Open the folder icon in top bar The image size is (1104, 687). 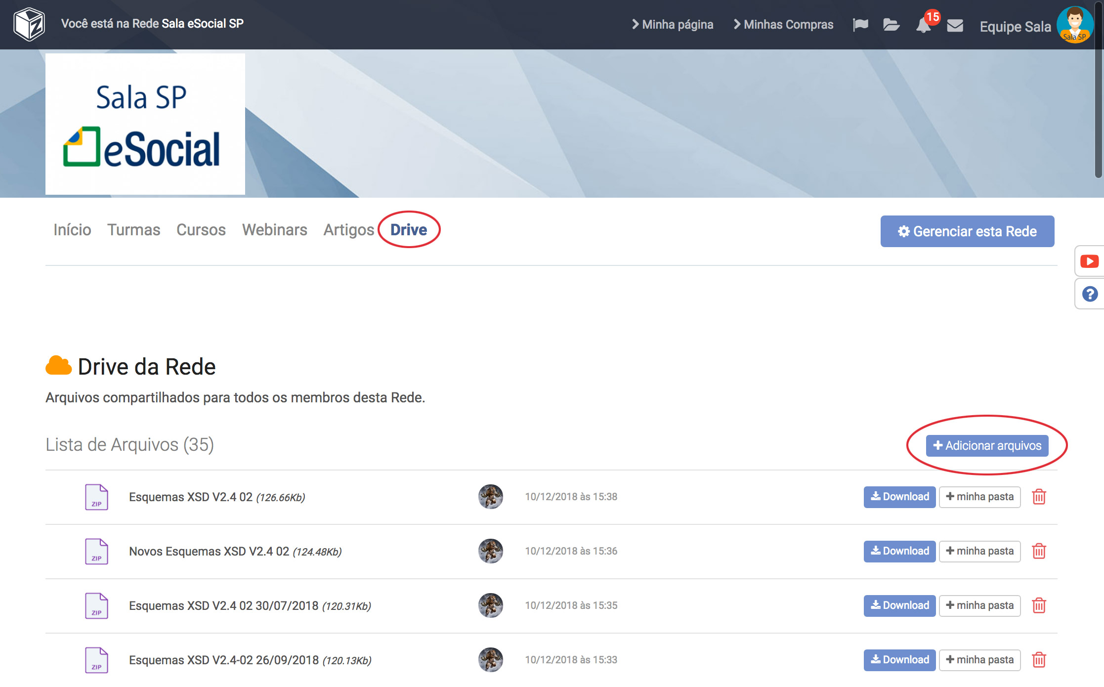click(x=891, y=25)
